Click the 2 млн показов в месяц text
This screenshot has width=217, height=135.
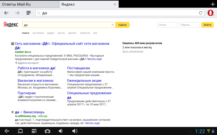[x=137, y=47]
